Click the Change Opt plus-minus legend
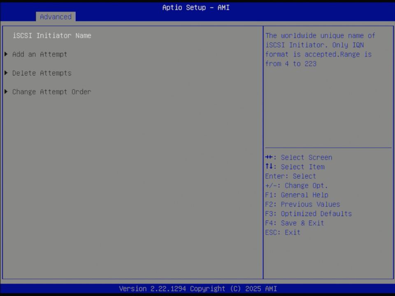Screen dimensions: 395x296 pyautogui.click(x=297, y=185)
